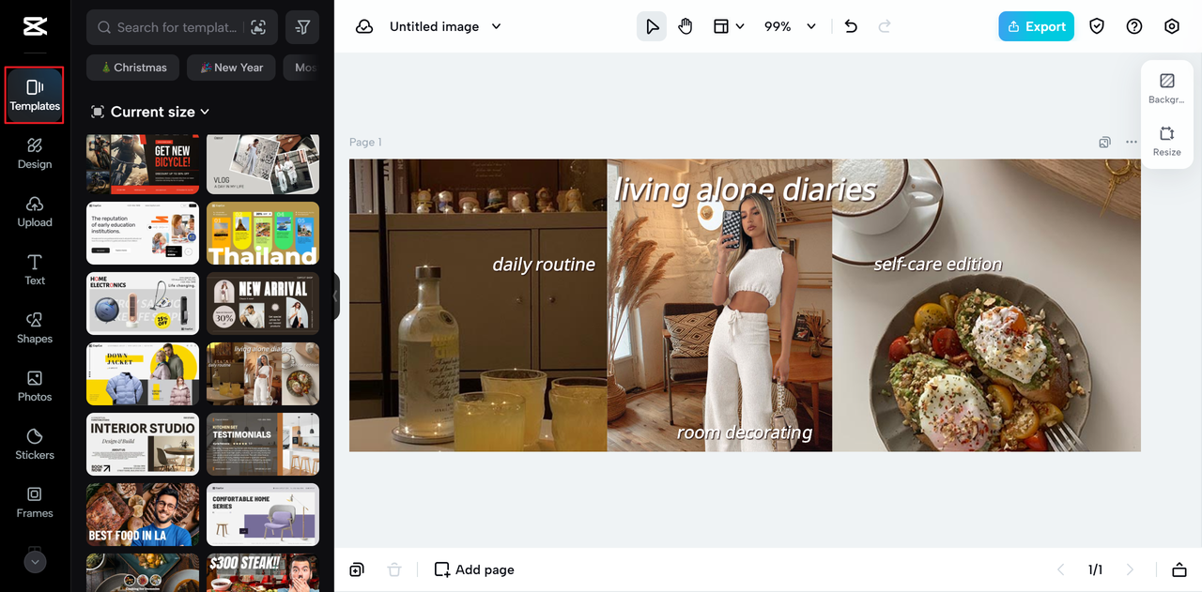Select the pointer select tool

[652, 26]
